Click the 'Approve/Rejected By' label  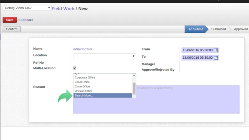point(158,70)
